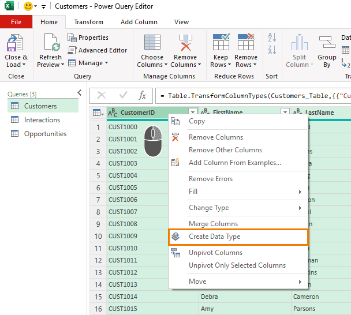Click the Remove Columns ribbon icon
The height and width of the screenshot is (315, 351).
pos(185,43)
